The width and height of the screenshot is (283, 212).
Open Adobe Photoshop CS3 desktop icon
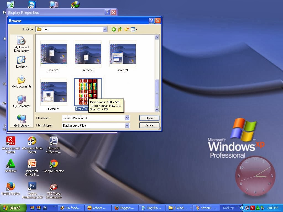(32, 190)
